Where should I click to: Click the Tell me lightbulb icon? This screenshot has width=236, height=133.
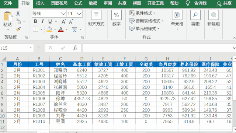[188, 3]
